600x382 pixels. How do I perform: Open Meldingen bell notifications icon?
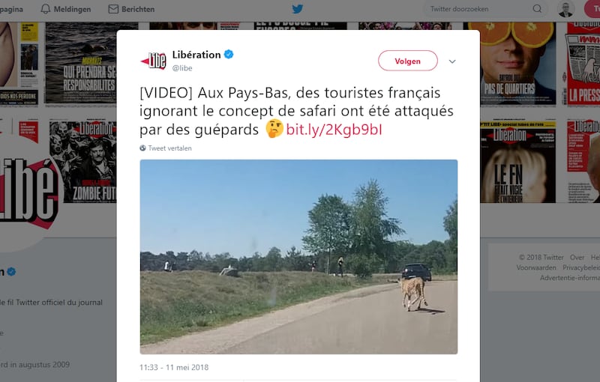click(46, 9)
